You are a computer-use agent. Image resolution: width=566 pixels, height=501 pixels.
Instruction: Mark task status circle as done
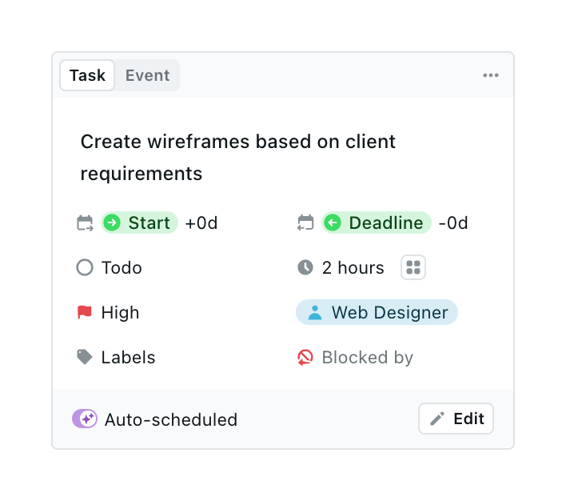85,268
